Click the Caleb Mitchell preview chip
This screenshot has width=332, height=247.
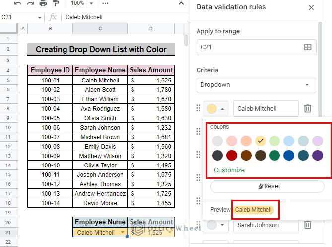coord(254,210)
